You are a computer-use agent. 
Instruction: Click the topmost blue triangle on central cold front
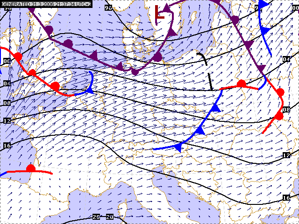click(215, 108)
